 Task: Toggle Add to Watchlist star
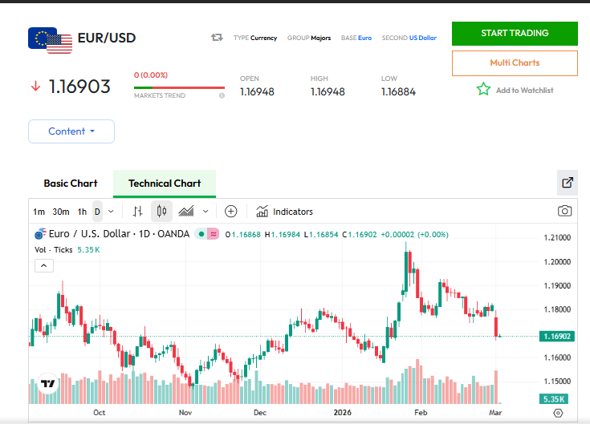pos(483,90)
